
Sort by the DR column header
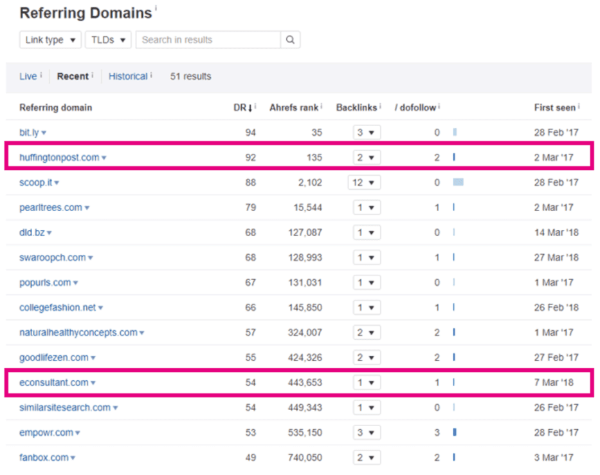pyautogui.click(x=243, y=107)
